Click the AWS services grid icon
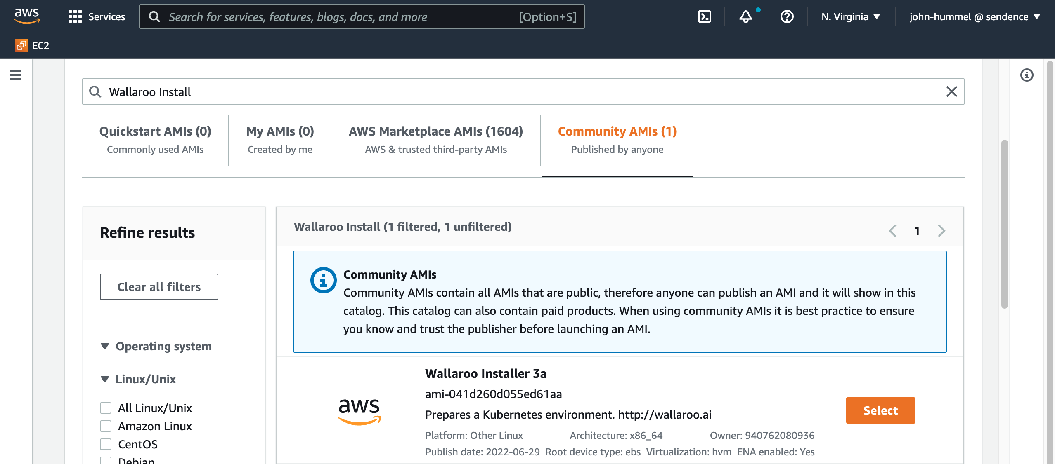This screenshot has height=464, width=1055. [73, 15]
